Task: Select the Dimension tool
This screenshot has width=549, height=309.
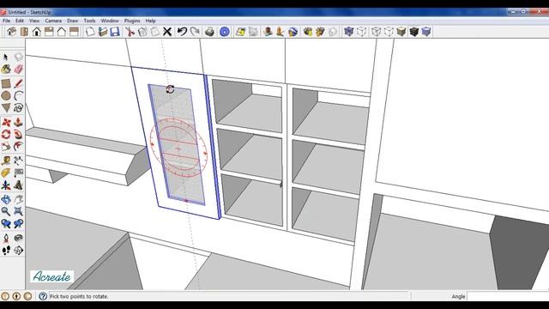Action: pos(18,161)
